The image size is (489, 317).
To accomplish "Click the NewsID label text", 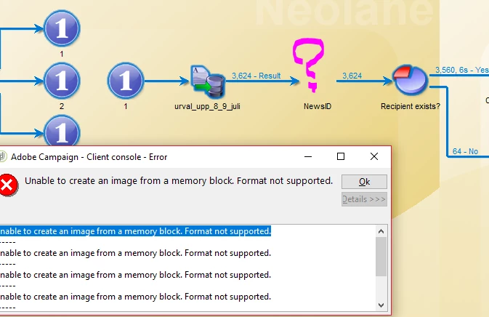I will click(x=318, y=106).
